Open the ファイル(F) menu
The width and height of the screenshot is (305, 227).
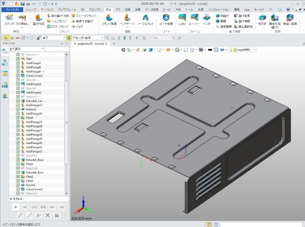tap(12, 10)
